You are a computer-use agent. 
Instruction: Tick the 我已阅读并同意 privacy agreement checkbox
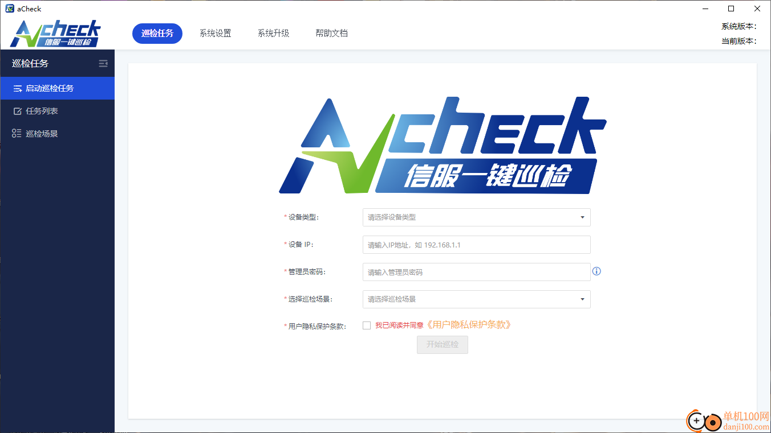tap(367, 325)
